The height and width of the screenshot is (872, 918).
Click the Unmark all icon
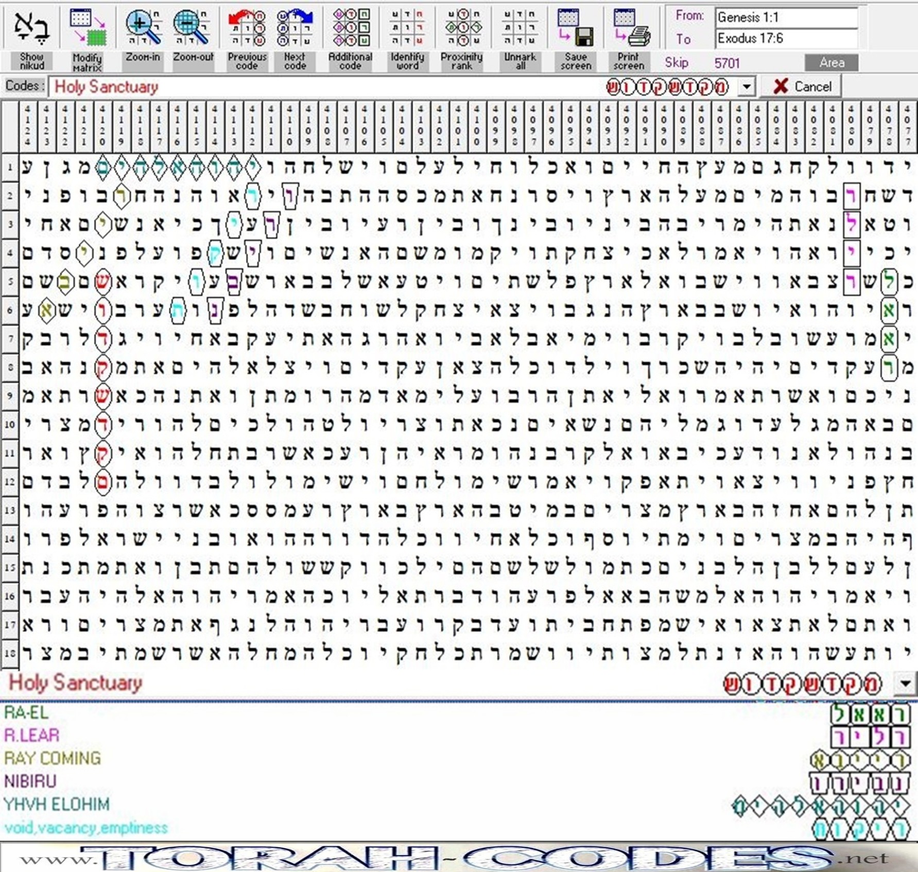(520, 28)
